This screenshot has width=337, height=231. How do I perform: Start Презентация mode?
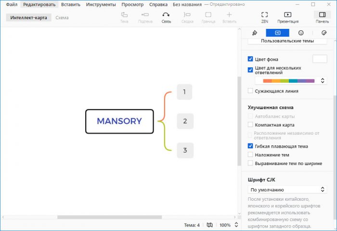coord(288,17)
